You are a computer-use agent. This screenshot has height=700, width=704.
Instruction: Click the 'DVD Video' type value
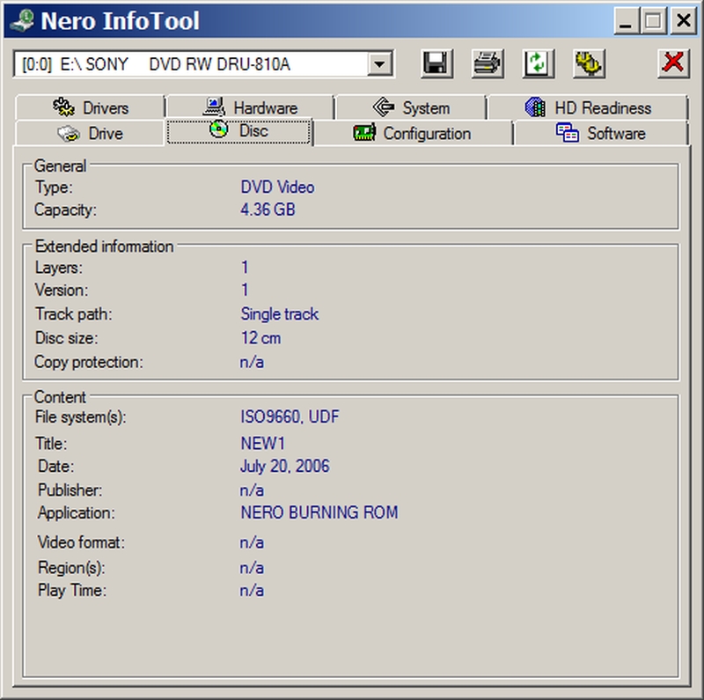click(x=277, y=187)
